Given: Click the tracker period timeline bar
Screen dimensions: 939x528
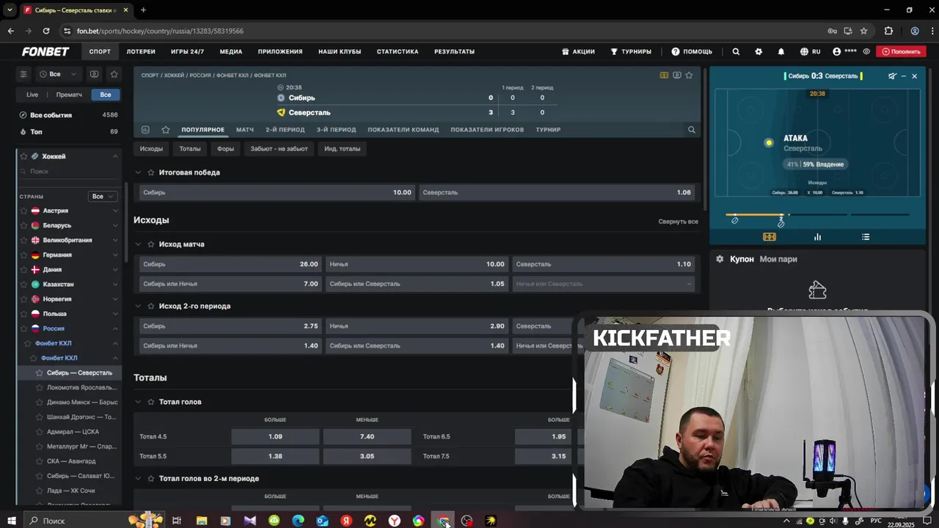Looking at the screenshot, I should (817, 215).
